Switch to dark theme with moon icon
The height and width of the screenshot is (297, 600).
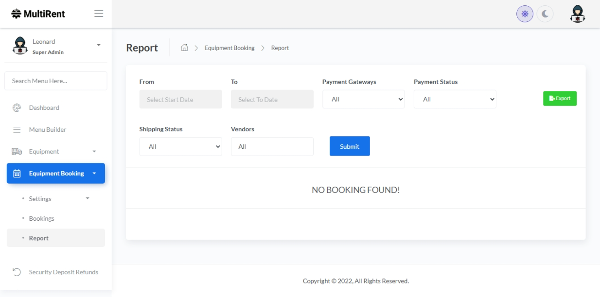545,15
